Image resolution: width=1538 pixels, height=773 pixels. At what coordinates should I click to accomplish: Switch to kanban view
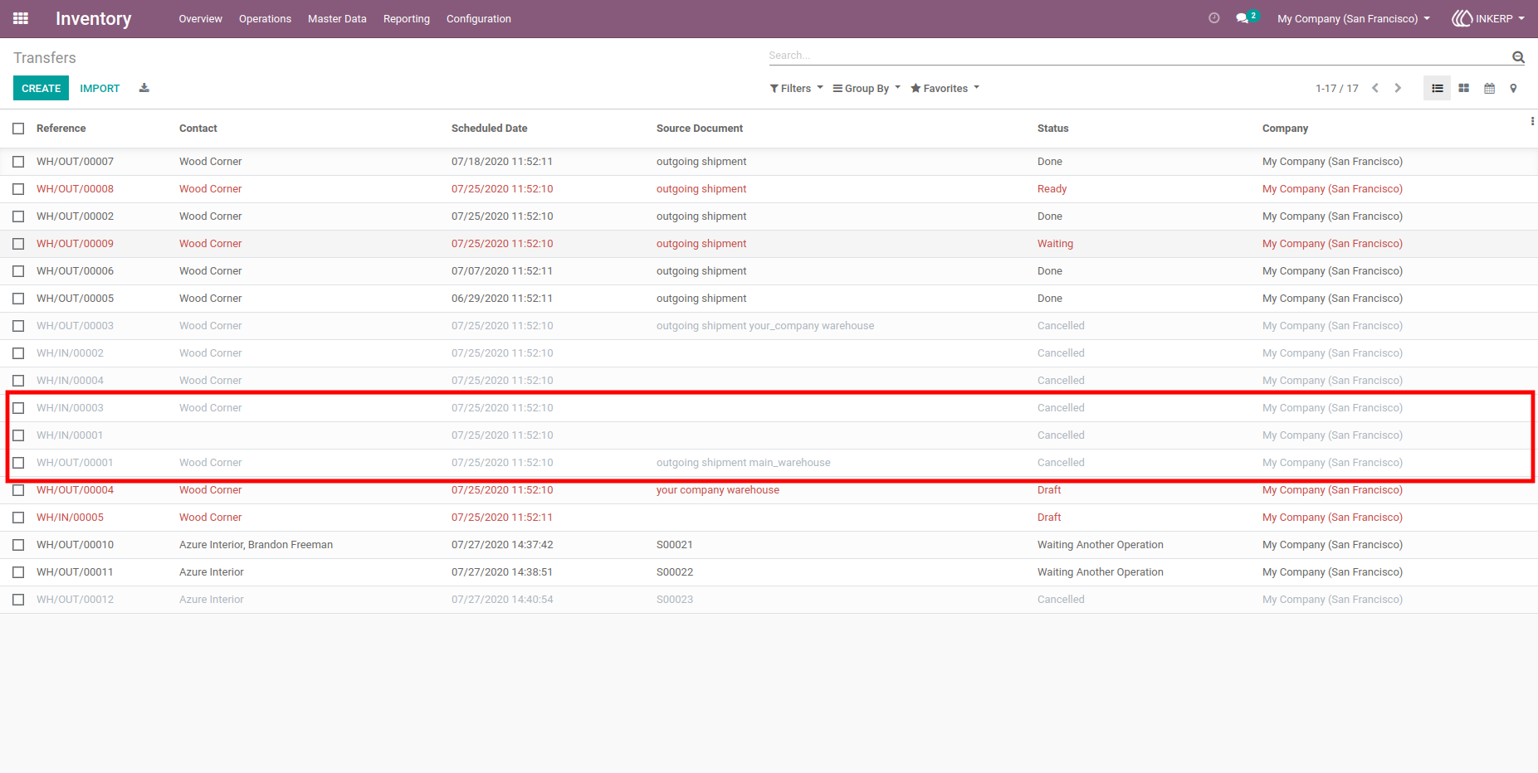coord(1464,88)
